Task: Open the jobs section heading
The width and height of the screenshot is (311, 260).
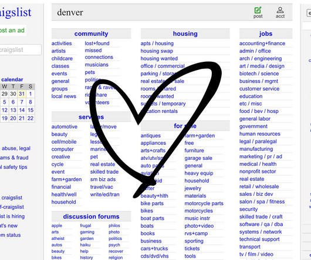Action: click(266, 34)
